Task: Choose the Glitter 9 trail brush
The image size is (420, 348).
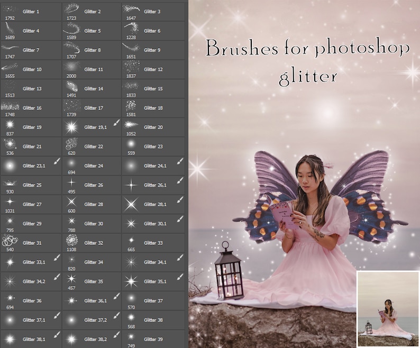Action: click(153, 50)
